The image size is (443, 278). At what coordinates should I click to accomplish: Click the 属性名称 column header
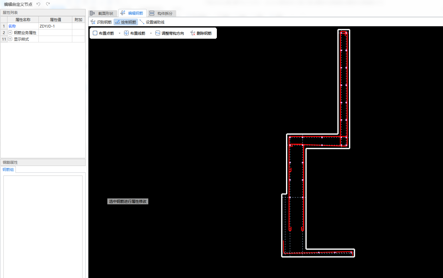point(23,20)
